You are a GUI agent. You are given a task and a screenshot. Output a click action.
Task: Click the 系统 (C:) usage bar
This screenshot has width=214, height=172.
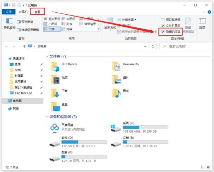coord(146,127)
